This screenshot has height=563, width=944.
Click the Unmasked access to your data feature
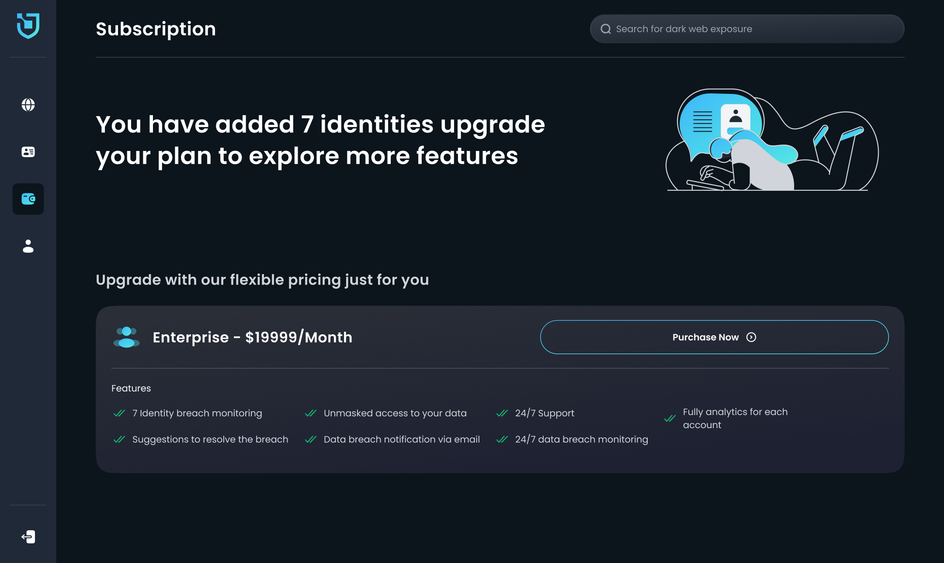coord(395,413)
